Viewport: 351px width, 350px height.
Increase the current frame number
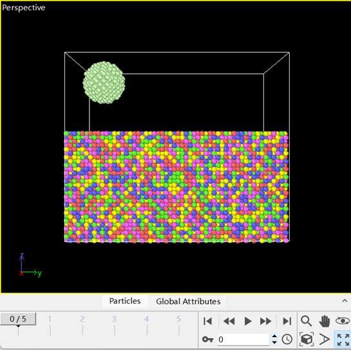pos(274,336)
